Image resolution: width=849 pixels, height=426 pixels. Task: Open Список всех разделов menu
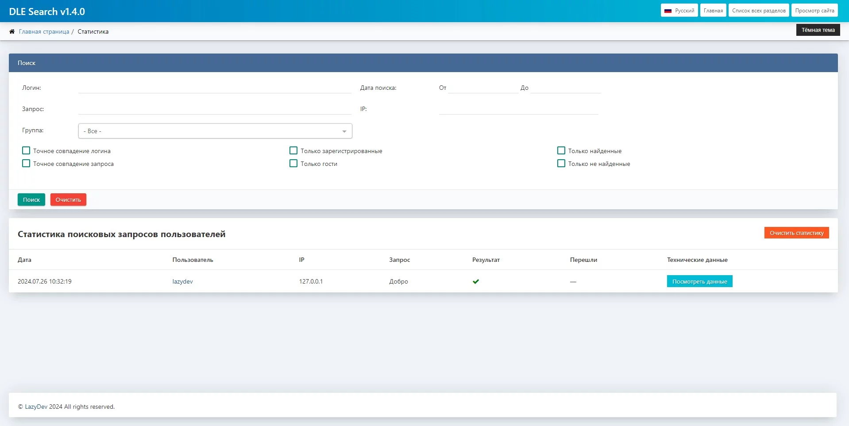click(x=759, y=11)
